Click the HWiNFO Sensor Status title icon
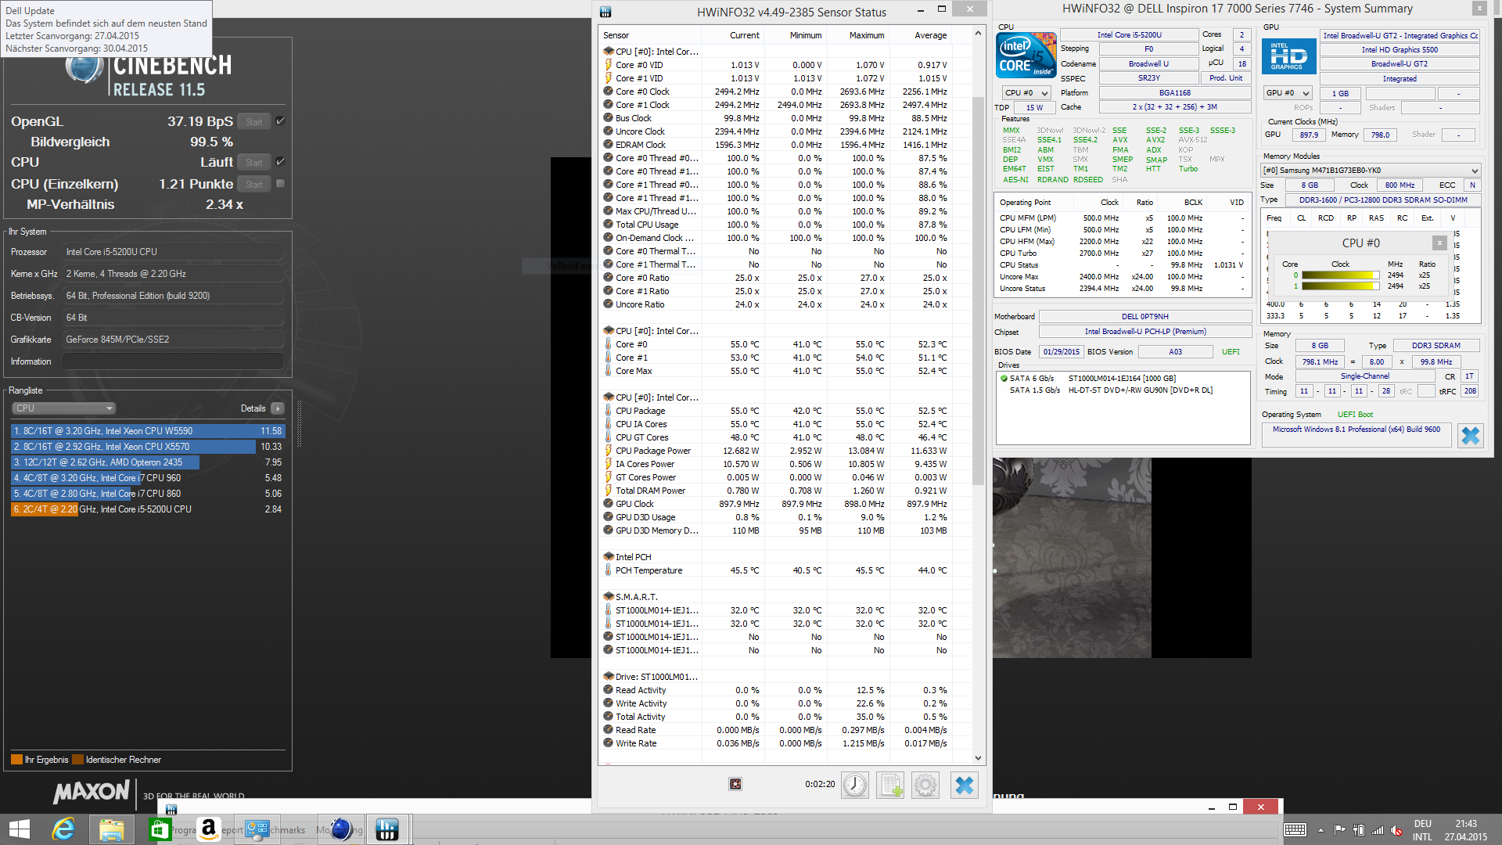1502x845 pixels. (605, 12)
